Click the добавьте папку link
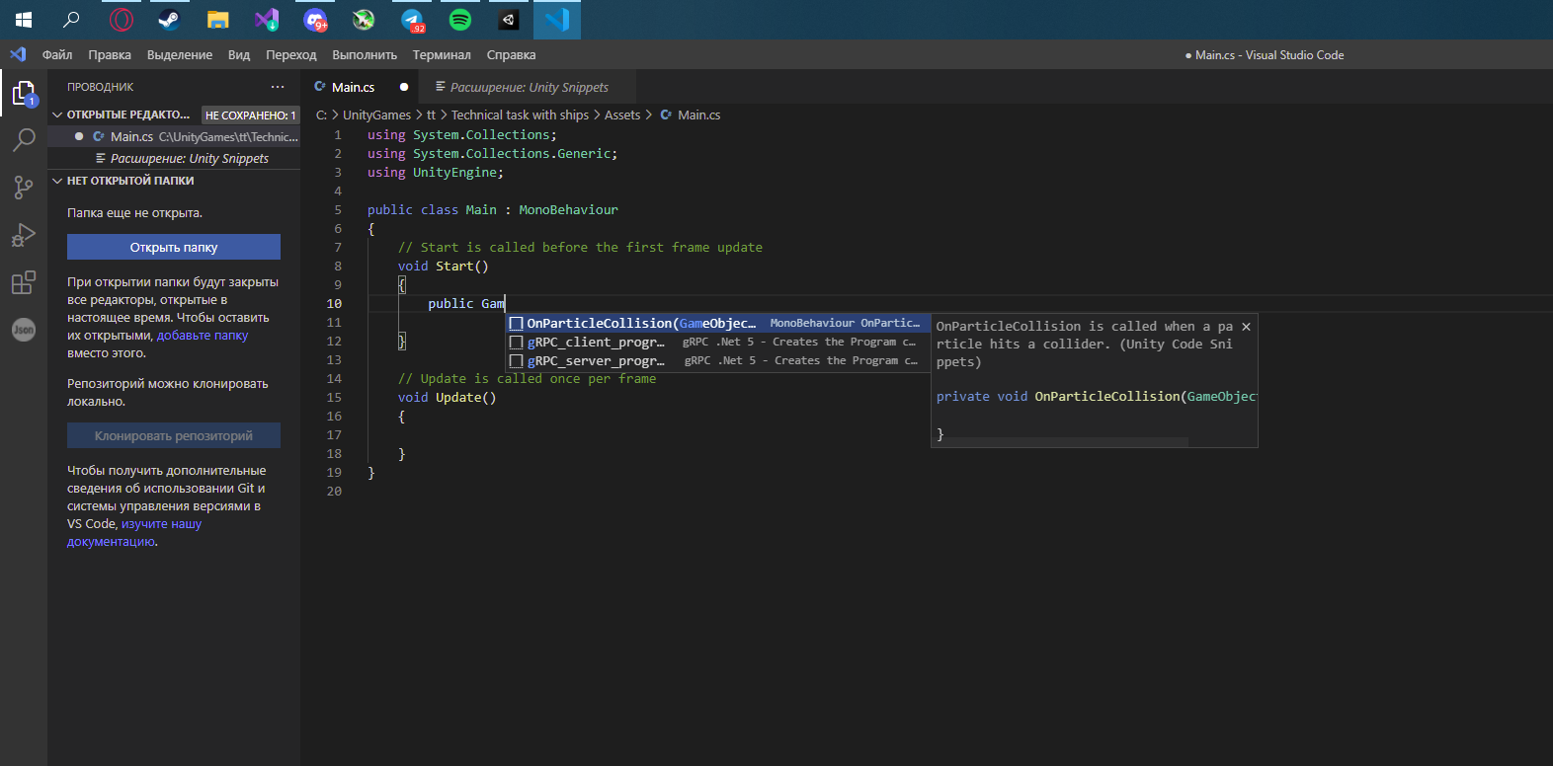This screenshot has height=766, width=1553. [203, 336]
